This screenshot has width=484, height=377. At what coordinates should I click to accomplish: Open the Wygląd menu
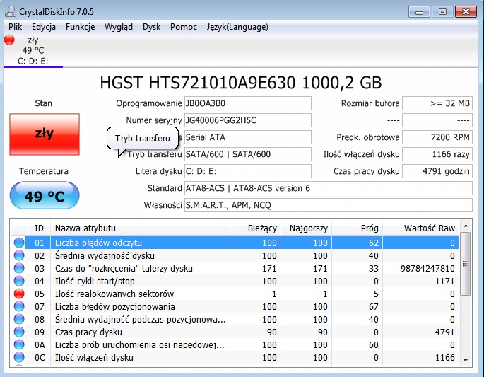(119, 27)
